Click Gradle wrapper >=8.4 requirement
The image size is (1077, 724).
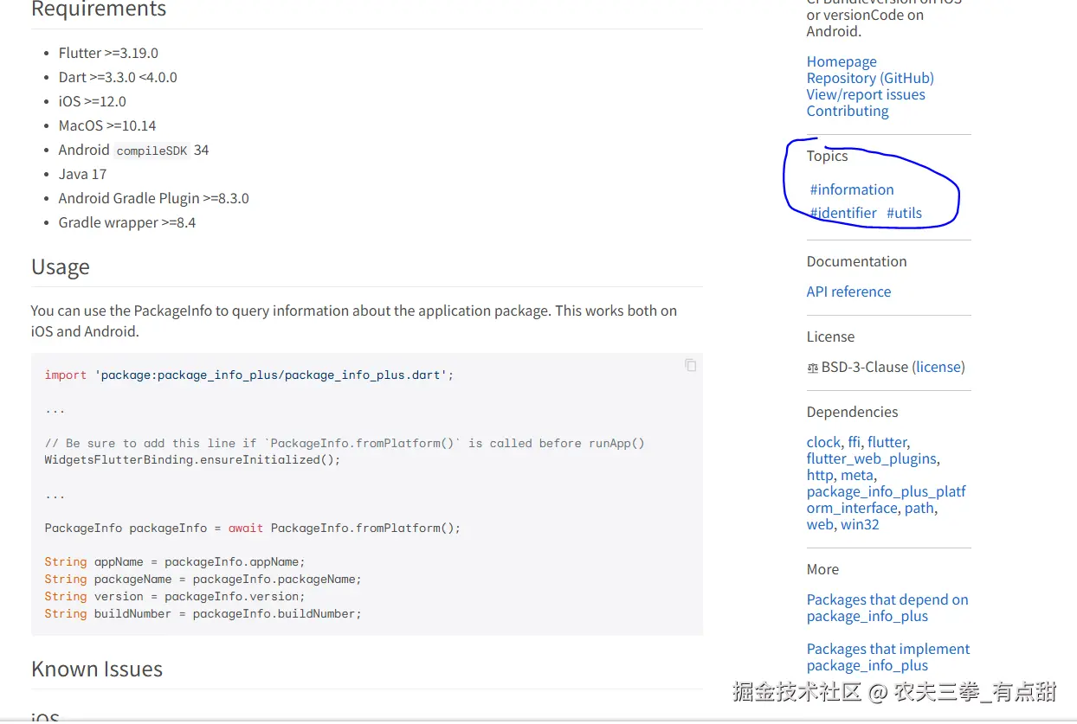pyautogui.click(x=127, y=222)
